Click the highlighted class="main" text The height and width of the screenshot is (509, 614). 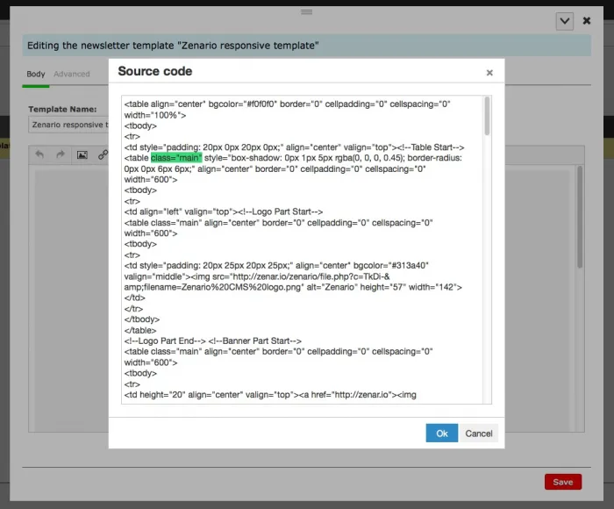pyautogui.click(x=176, y=158)
